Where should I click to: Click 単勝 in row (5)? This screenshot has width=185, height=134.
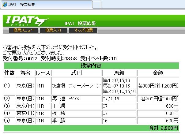click(x=59, y=121)
